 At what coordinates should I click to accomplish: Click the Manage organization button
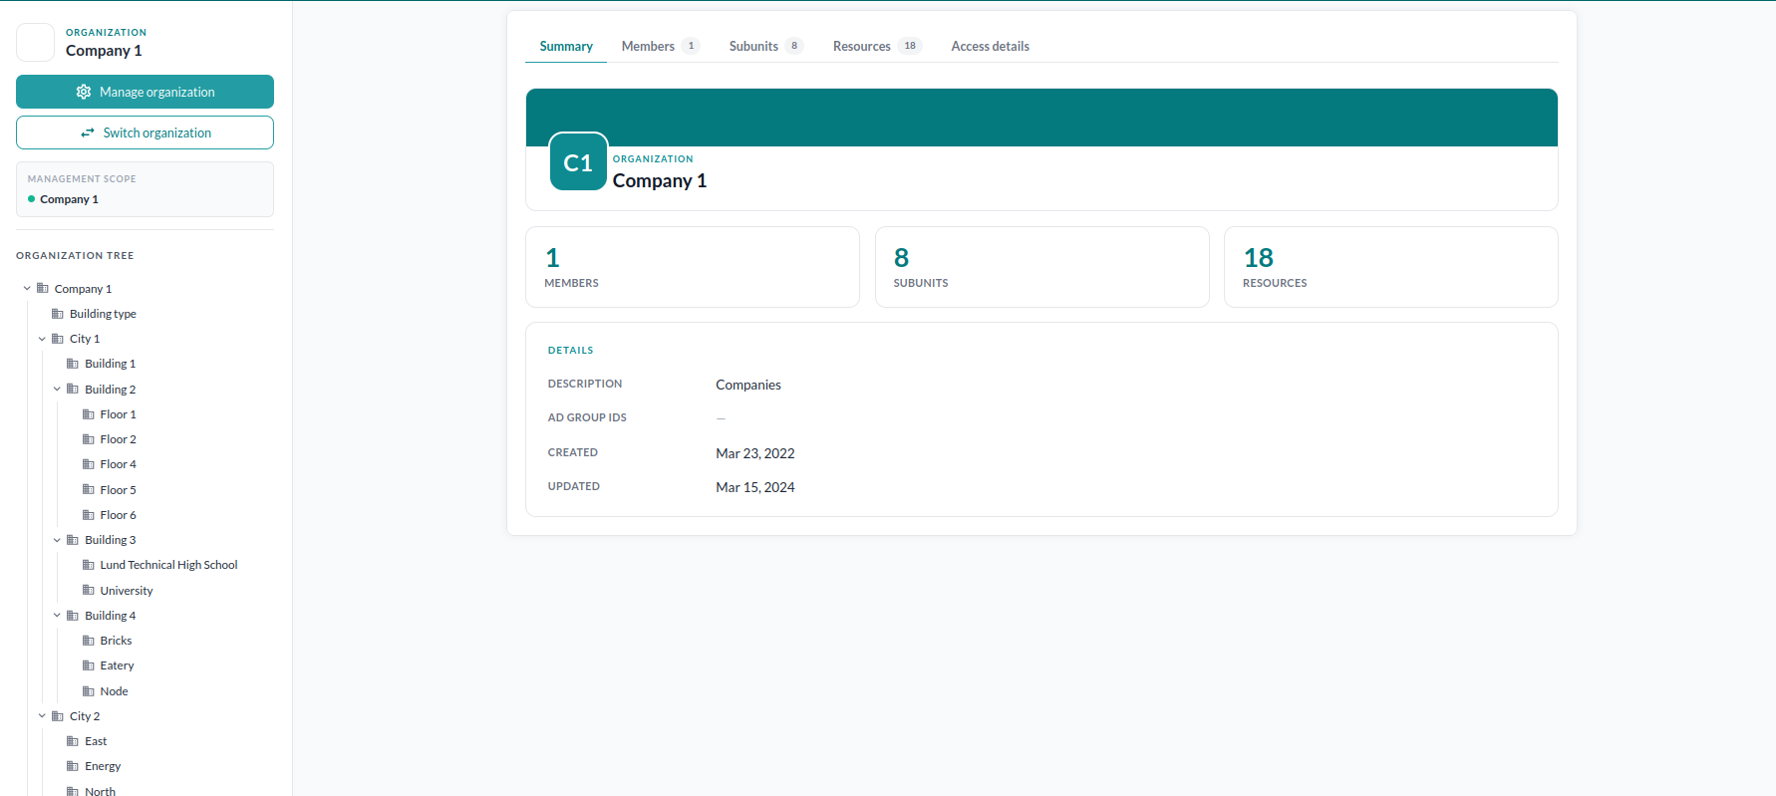[x=145, y=92]
